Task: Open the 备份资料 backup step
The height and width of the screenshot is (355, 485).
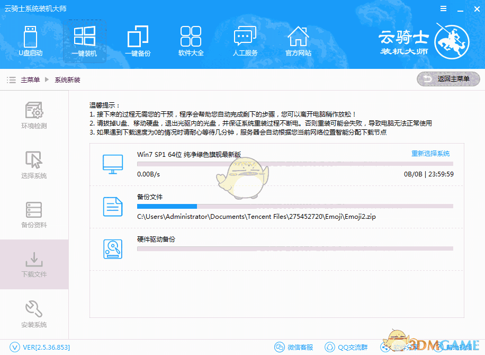Action: [34, 215]
